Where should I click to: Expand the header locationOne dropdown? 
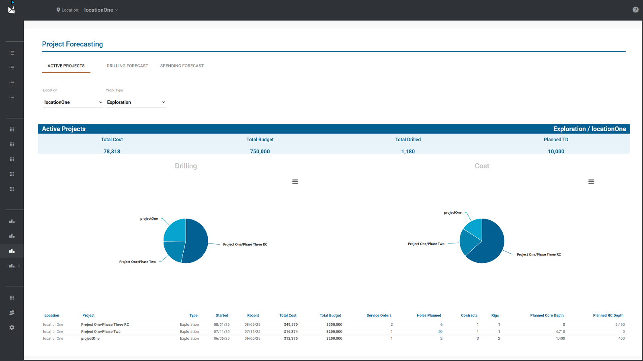point(101,10)
